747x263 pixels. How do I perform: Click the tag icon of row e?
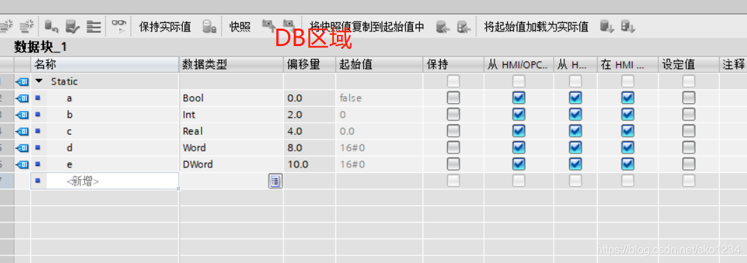coord(22,165)
